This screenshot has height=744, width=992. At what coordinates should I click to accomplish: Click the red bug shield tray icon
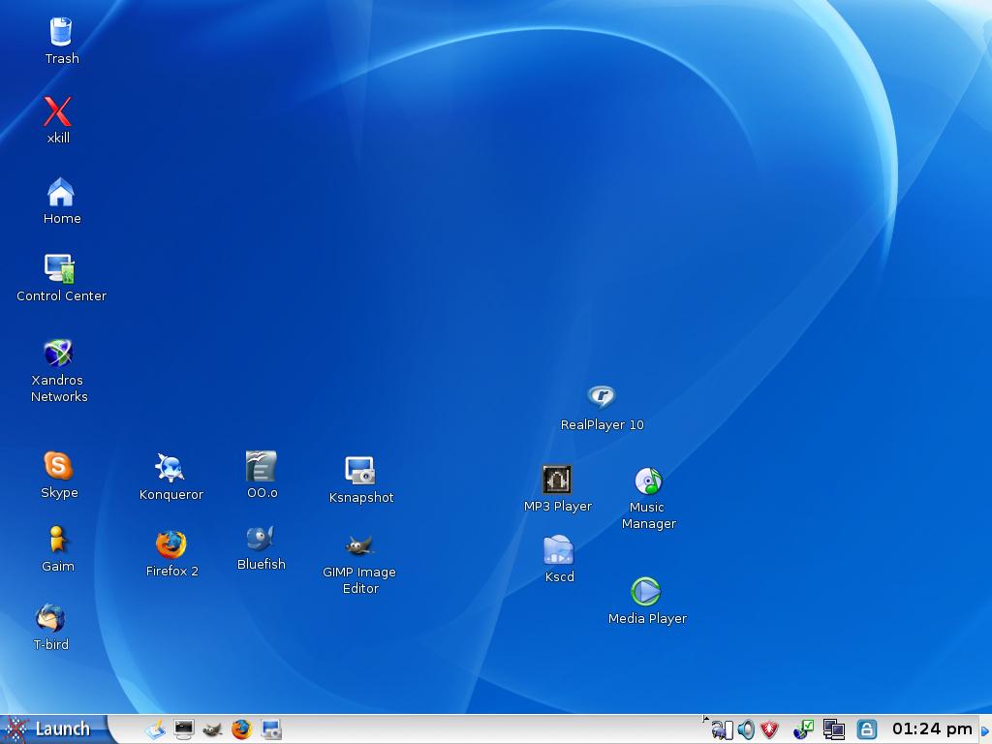click(x=769, y=729)
